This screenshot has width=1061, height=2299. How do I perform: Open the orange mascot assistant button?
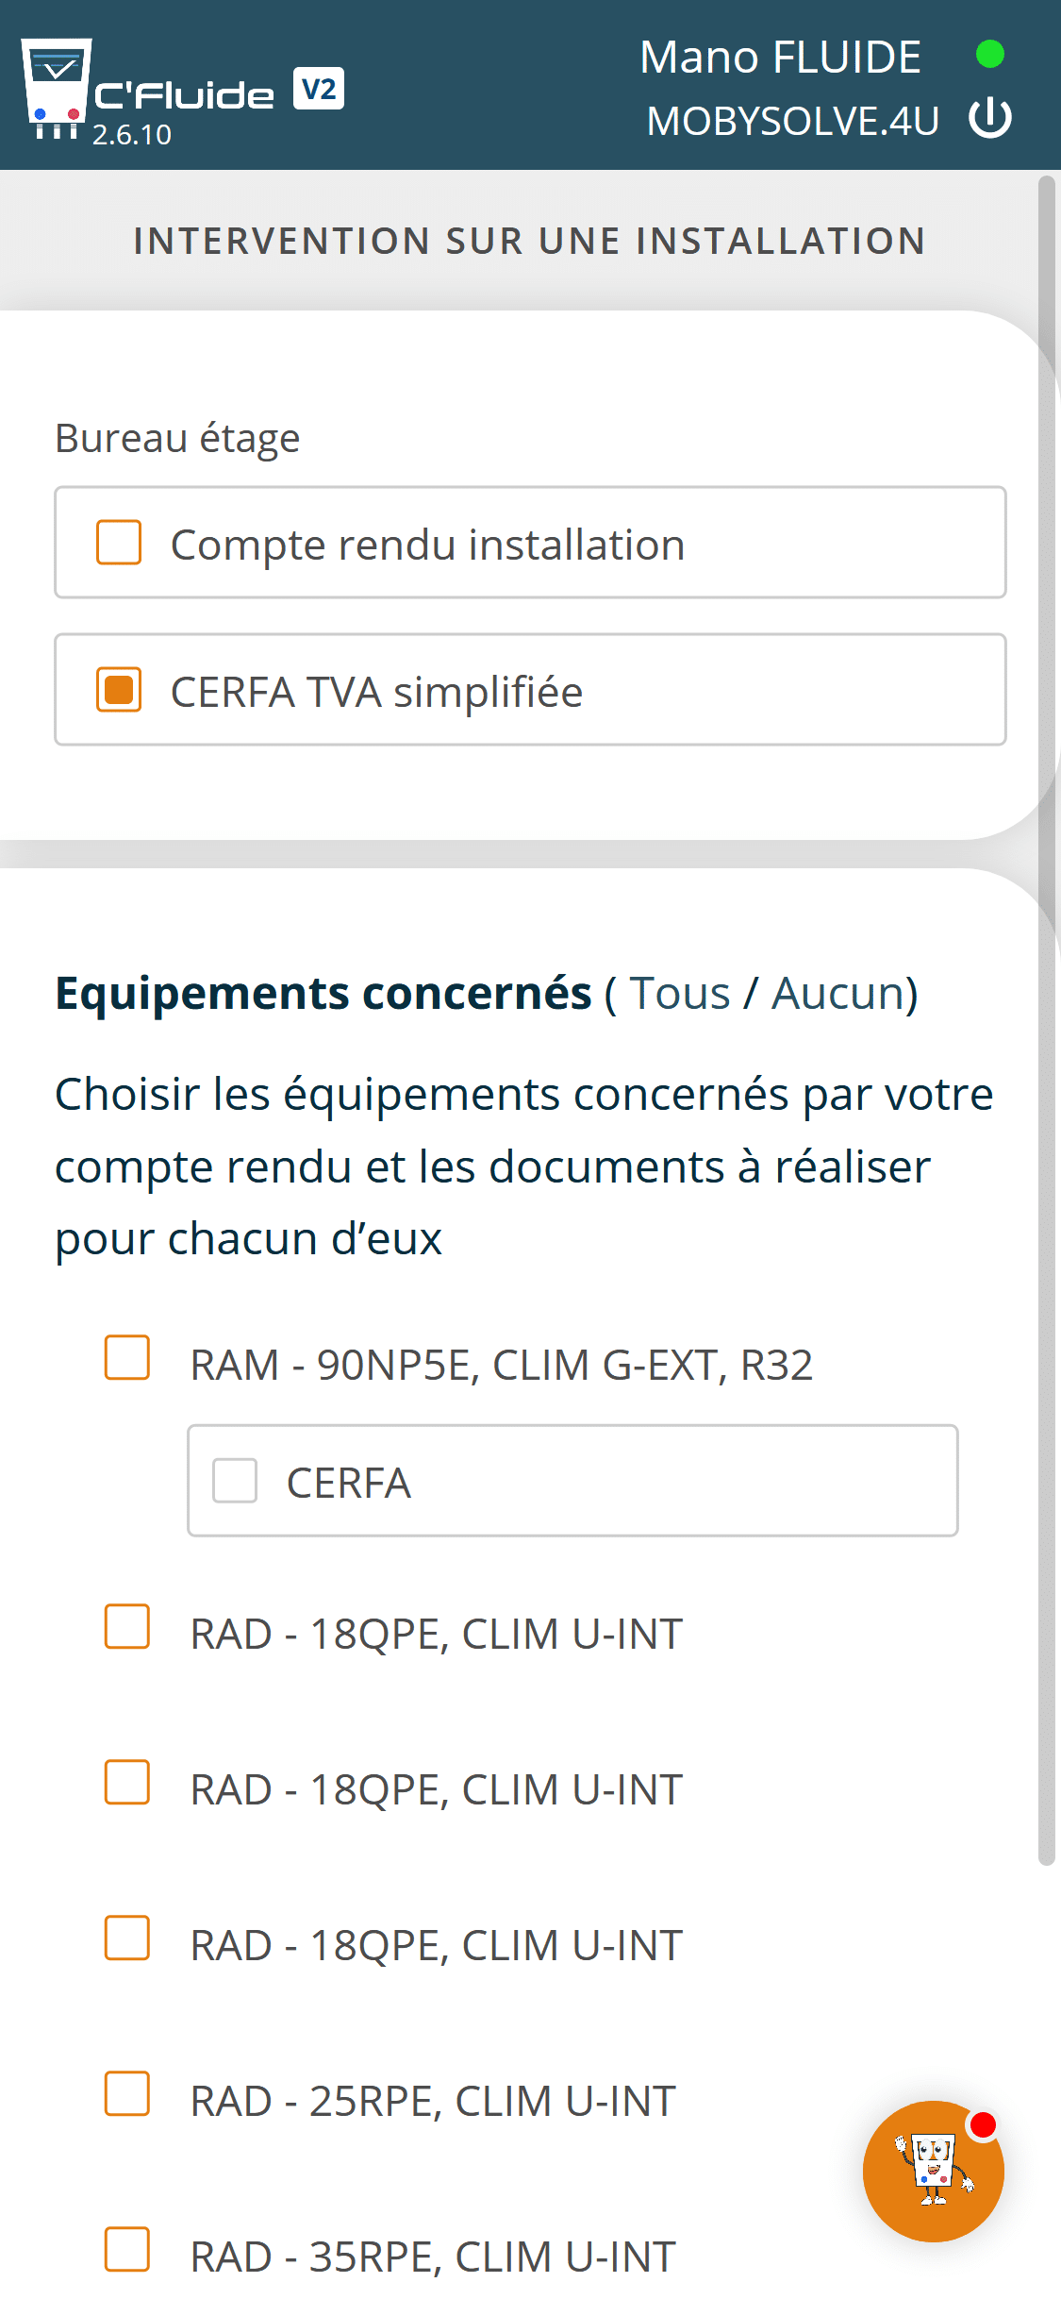pyautogui.click(x=933, y=2171)
